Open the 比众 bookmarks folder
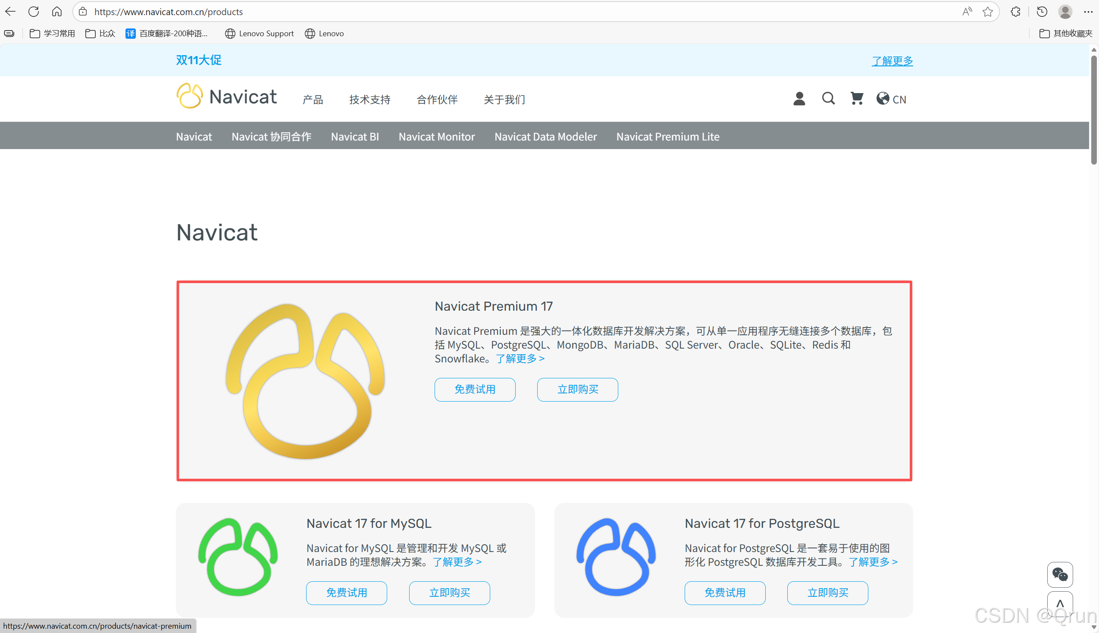 coord(100,34)
